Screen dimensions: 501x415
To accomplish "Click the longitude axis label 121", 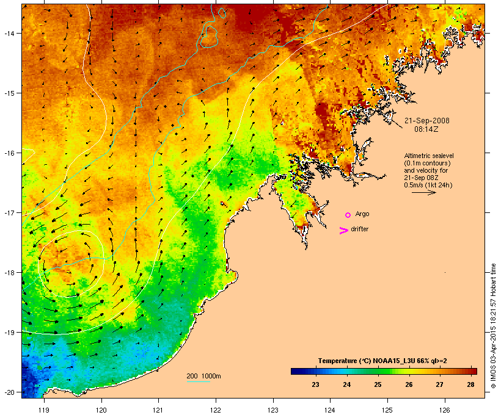I will tap(158, 410).
